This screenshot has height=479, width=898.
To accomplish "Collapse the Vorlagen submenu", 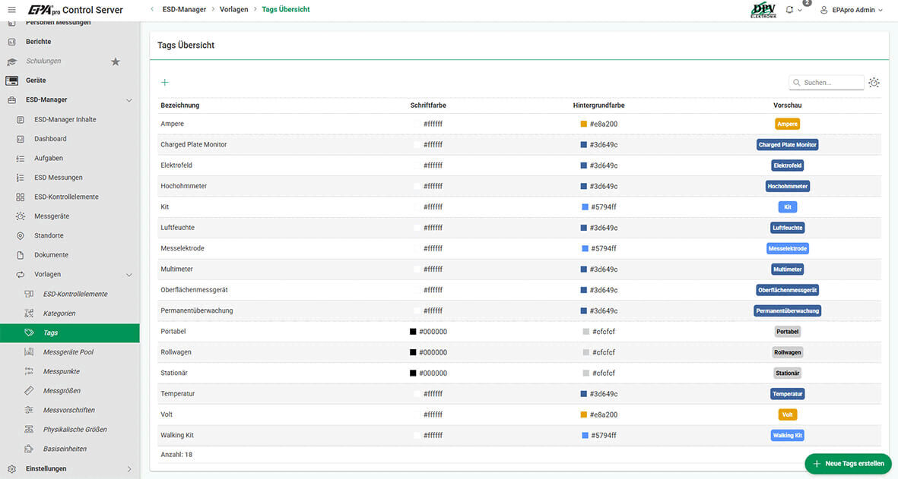I will click(x=129, y=275).
